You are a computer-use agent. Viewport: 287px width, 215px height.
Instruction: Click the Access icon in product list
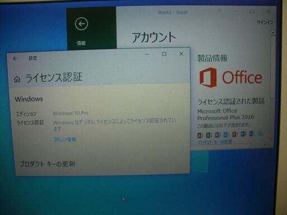tap(200, 135)
